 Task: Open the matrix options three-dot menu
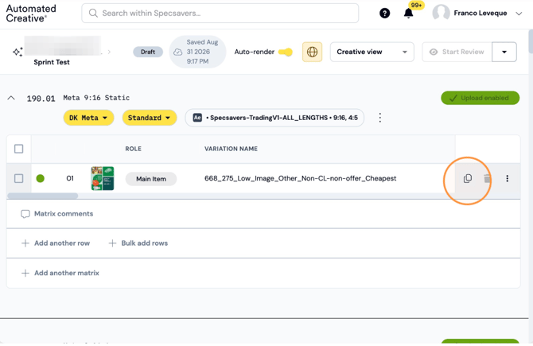[x=380, y=118]
